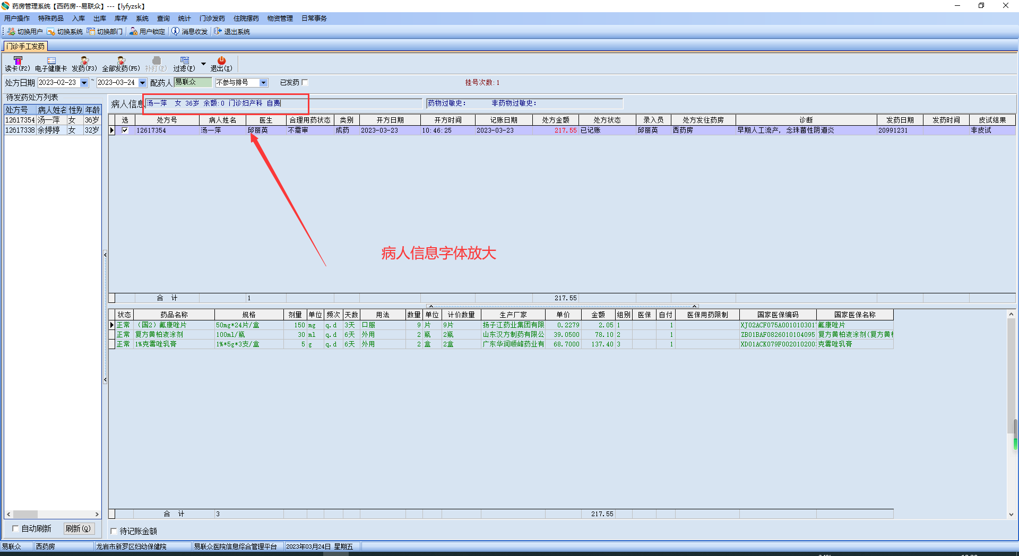Click the 刷新(Q) button

pyautogui.click(x=79, y=528)
